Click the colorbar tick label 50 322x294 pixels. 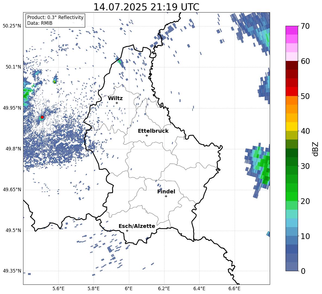tap(305, 96)
